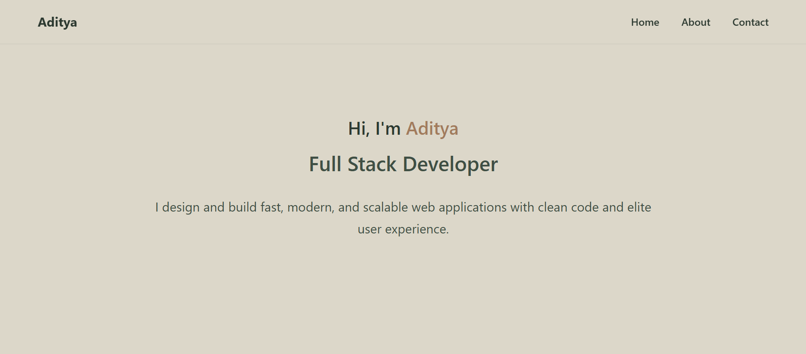Click the word "applications" in the description
The width and height of the screenshot is (806, 354).
click(472, 207)
